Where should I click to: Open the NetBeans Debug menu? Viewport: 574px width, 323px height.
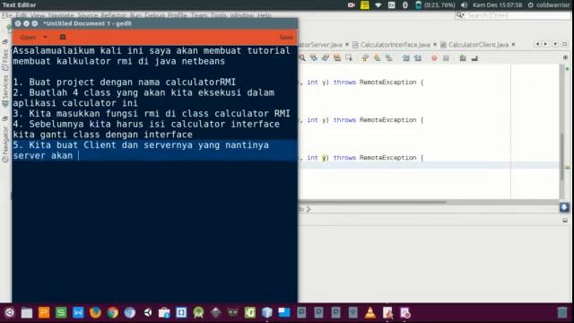tap(155, 15)
